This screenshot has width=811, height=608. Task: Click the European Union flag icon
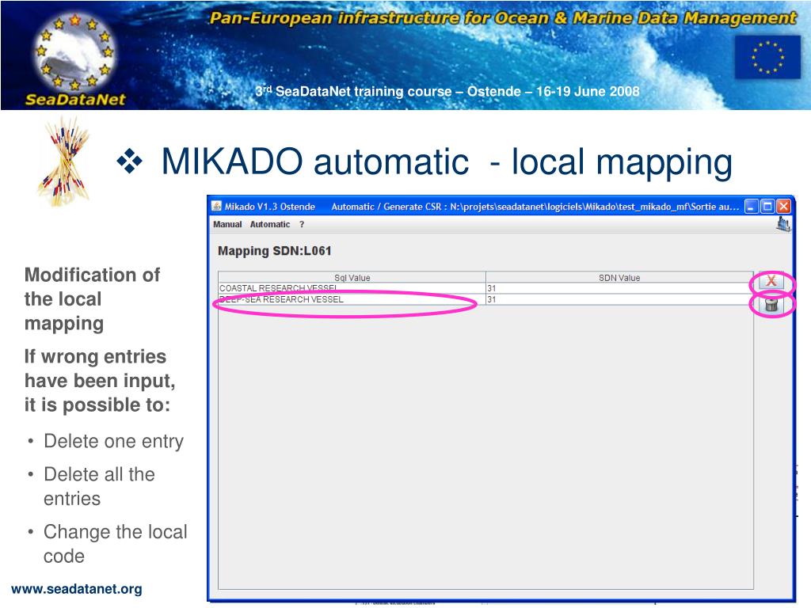(767, 57)
